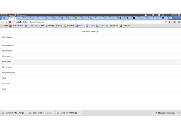Click Show all downloads link
The image size is (181, 129).
167,113
